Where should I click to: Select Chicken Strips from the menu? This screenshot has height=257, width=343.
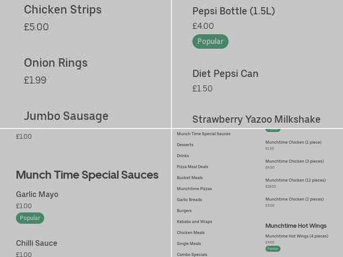pos(63,9)
